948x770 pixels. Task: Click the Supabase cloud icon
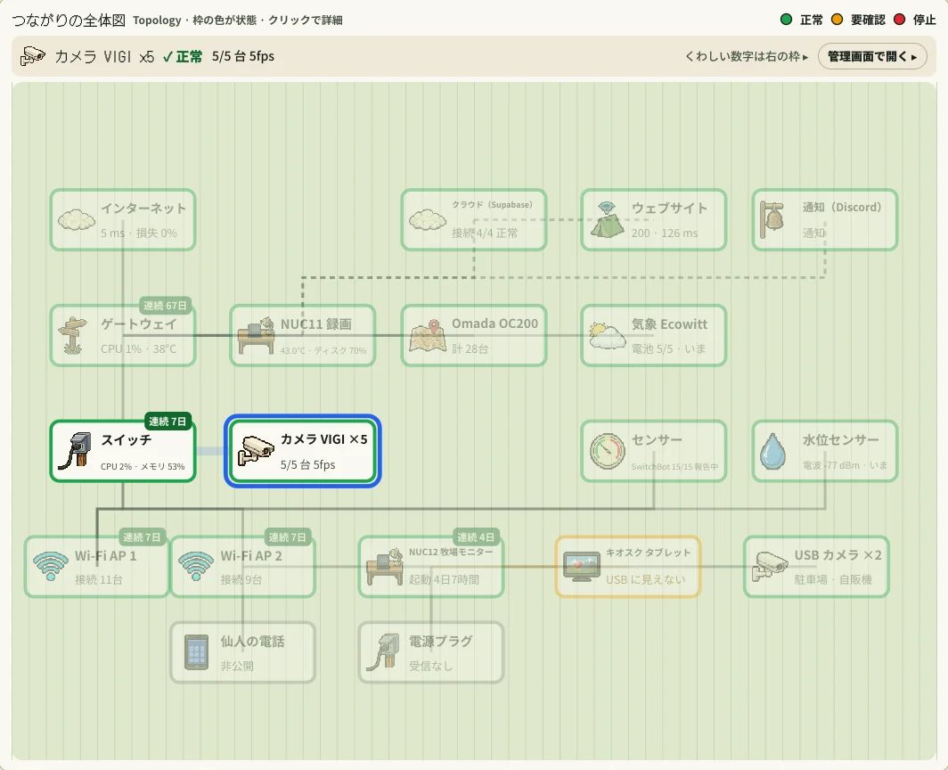(x=428, y=219)
